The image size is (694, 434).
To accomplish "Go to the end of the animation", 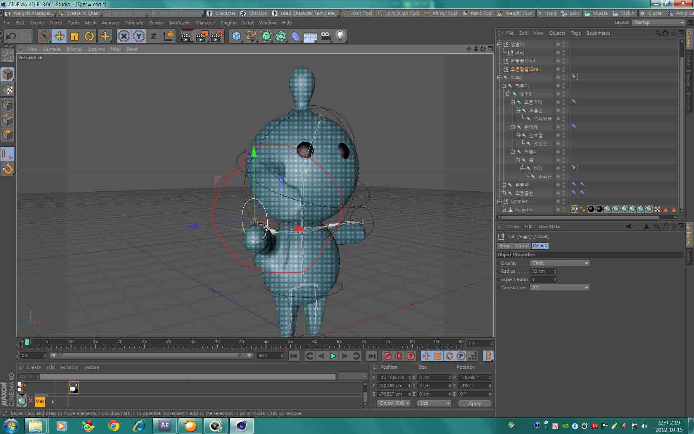I will click(372, 356).
